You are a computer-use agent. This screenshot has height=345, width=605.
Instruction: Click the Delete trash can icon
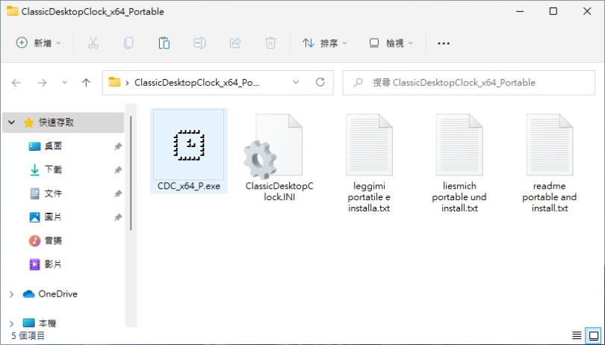[270, 43]
